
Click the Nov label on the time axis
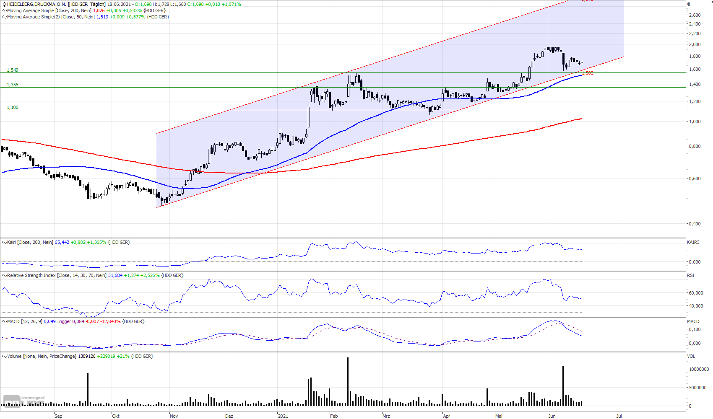pyautogui.click(x=174, y=416)
